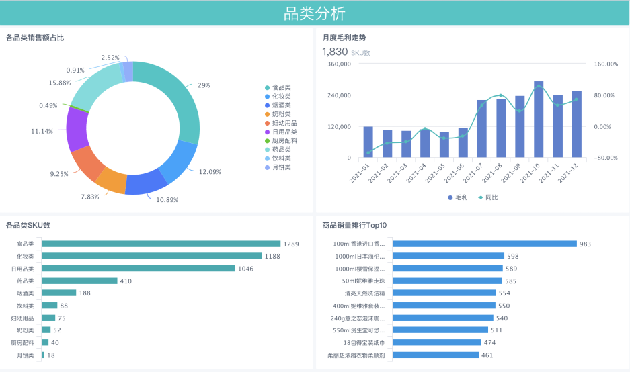Screen dimensions: 630x372
Task: Toggle the 毛利 series in the legend
Action: [457, 197]
